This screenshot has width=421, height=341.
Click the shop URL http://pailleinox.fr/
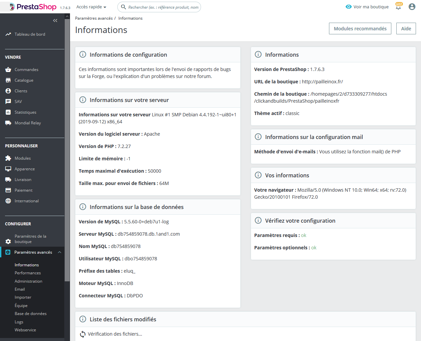click(322, 82)
